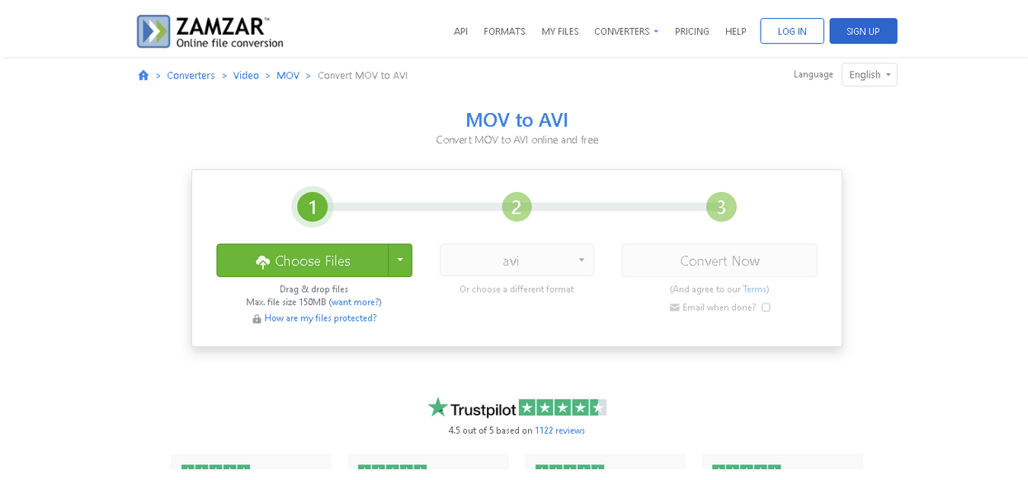1028x480 pixels.
Task: Click the envelope icon beside Email when done
Action: (x=675, y=308)
